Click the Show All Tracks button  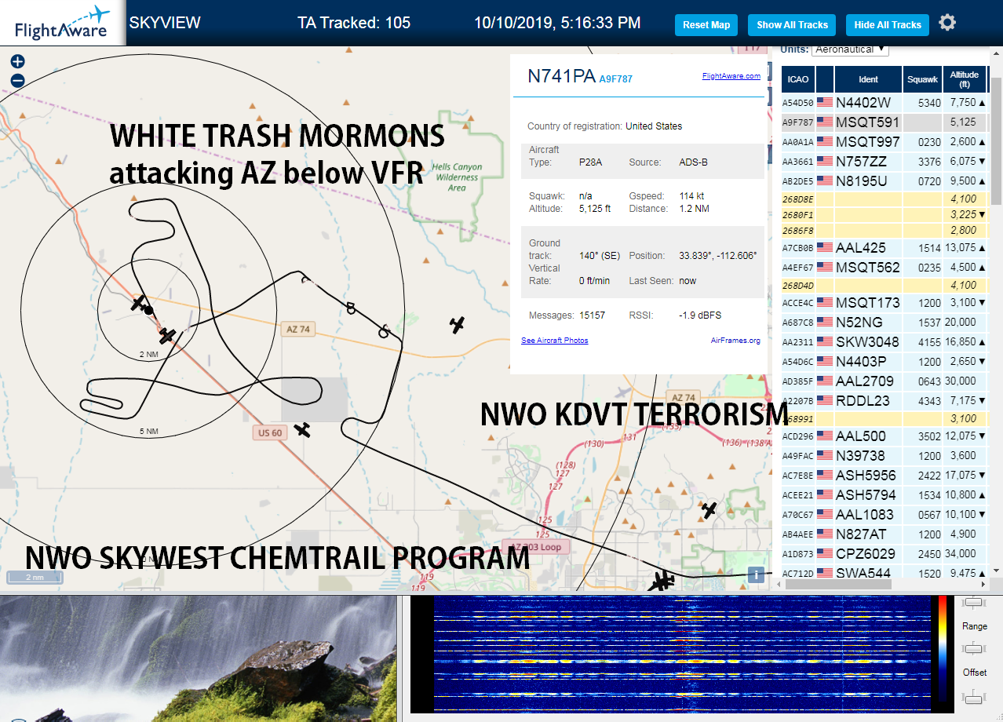[x=792, y=25]
